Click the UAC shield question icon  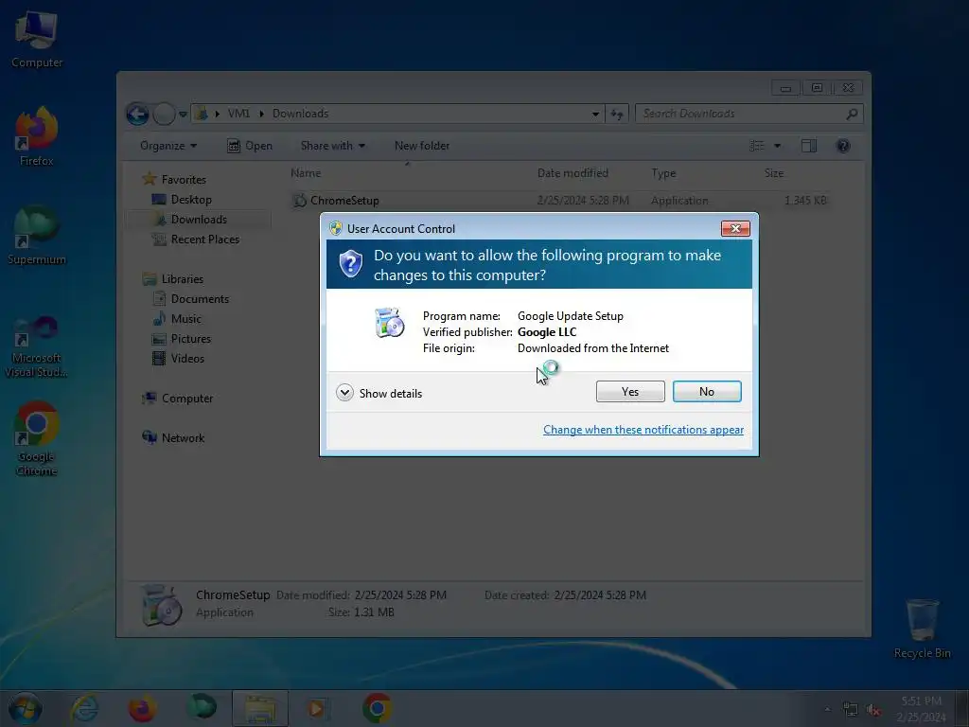tap(350, 264)
